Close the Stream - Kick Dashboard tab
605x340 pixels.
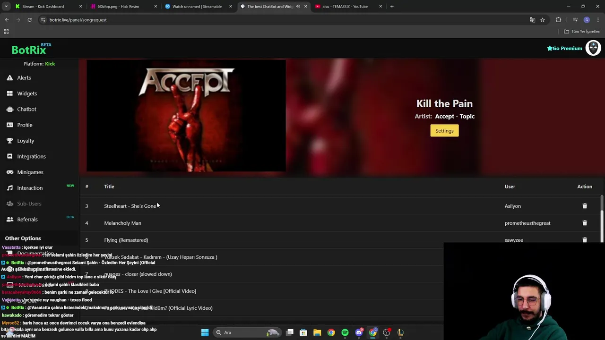click(x=80, y=7)
